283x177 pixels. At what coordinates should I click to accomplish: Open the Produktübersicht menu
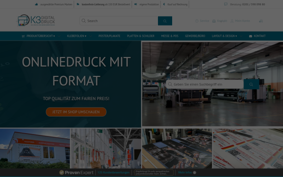click(41, 36)
